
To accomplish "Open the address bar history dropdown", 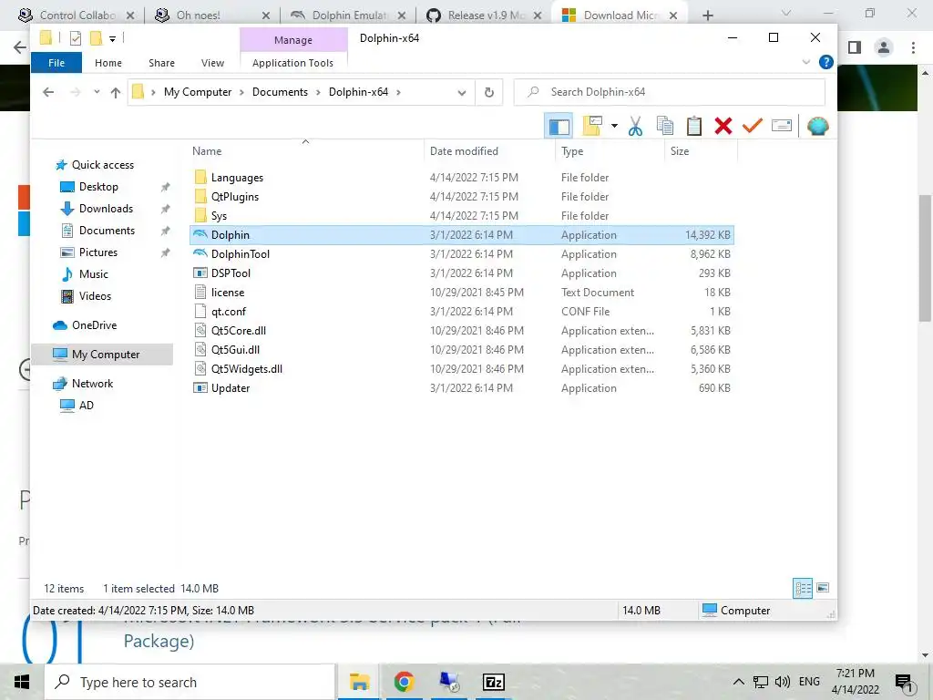I will pyautogui.click(x=462, y=92).
